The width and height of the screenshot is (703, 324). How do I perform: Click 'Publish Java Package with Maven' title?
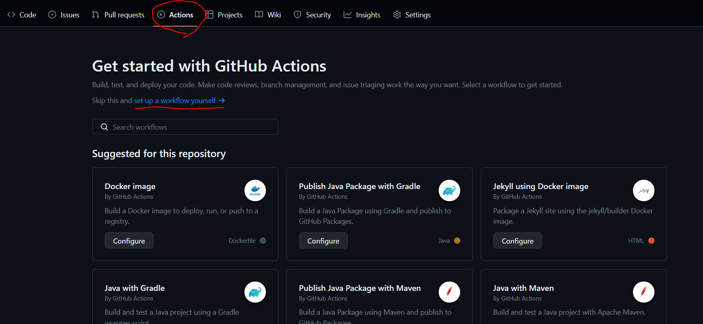360,288
